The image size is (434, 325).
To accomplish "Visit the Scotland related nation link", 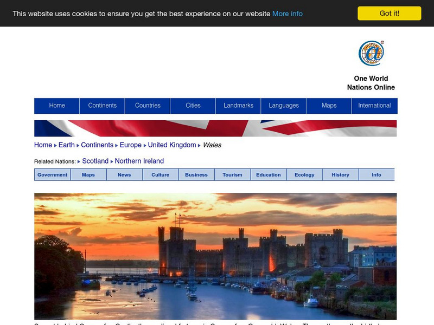I will (x=95, y=160).
